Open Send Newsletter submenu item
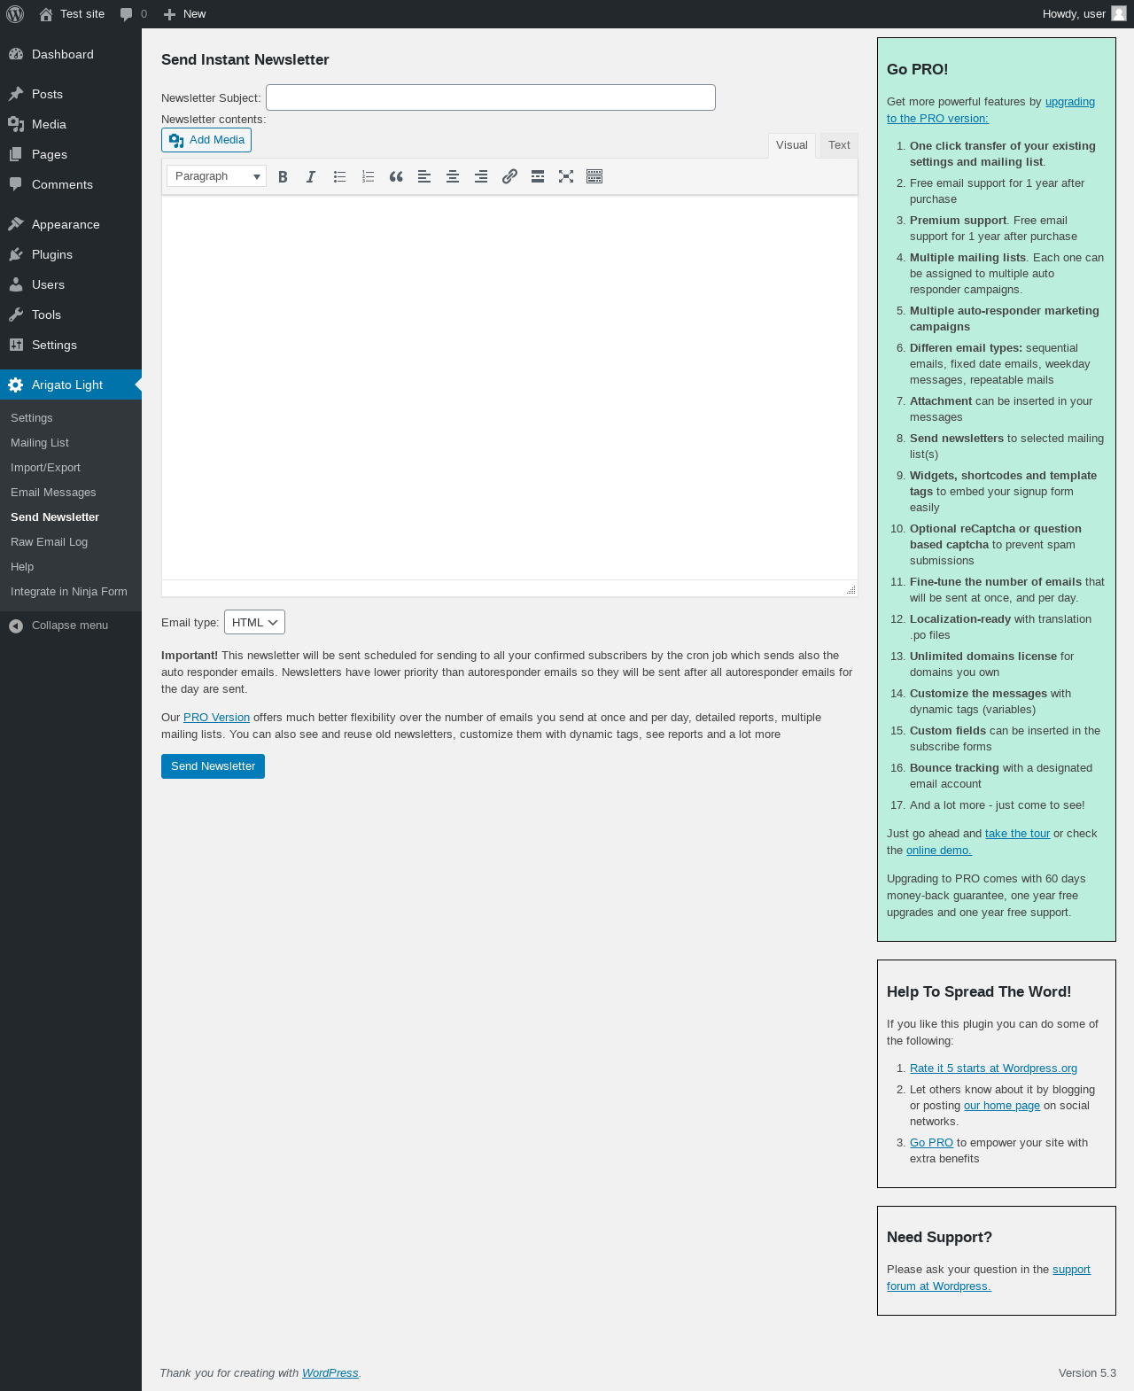 click(x=55, y=517)
